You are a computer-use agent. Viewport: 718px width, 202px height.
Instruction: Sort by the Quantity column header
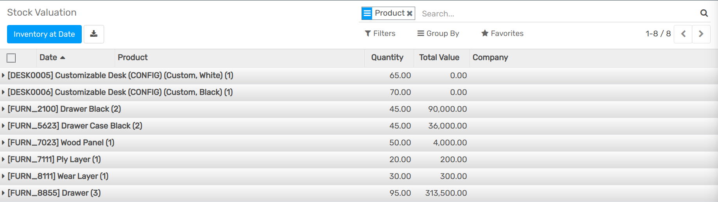coord(389,57)
